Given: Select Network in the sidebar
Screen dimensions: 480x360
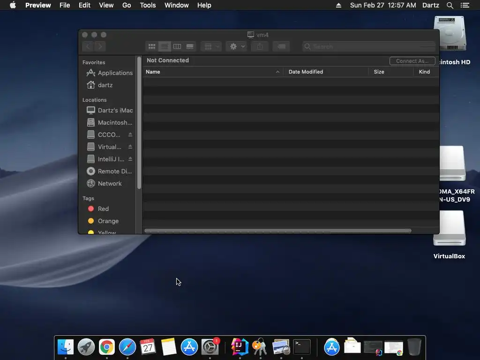Looking at the screenshot, I should click(x=104, y=184).
